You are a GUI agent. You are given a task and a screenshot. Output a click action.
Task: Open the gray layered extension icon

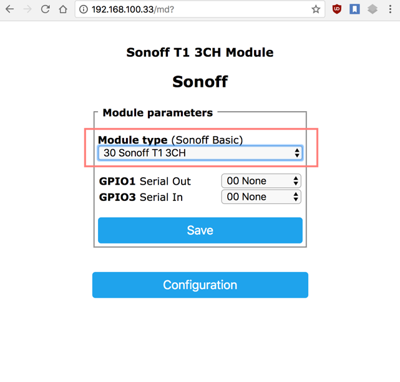point(373,9)
